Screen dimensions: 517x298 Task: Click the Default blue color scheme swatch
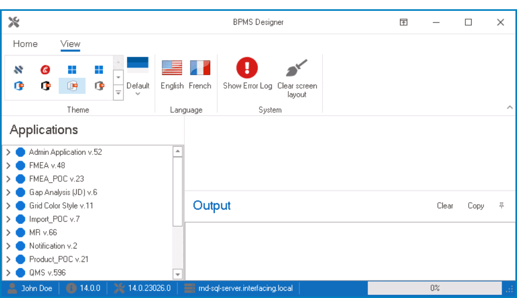coord(138,65)
